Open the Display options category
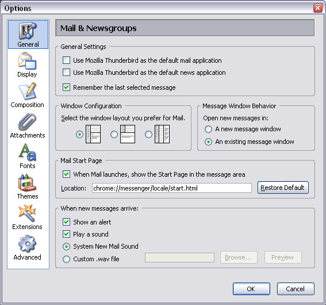This screenshot has height=305, width=326. point(28,65)
